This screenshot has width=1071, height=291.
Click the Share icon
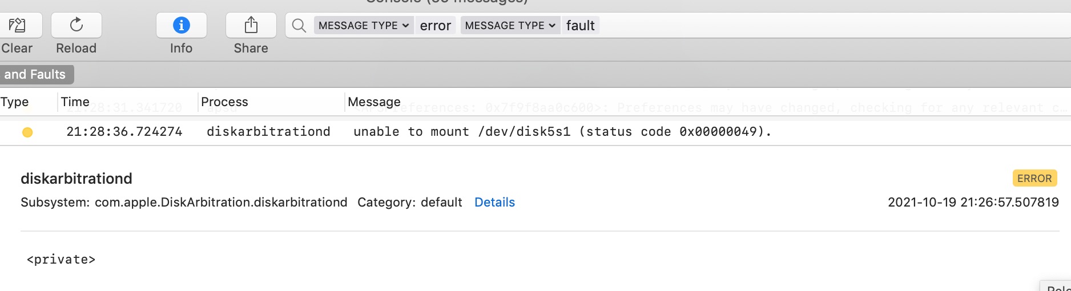coord(251,25)
